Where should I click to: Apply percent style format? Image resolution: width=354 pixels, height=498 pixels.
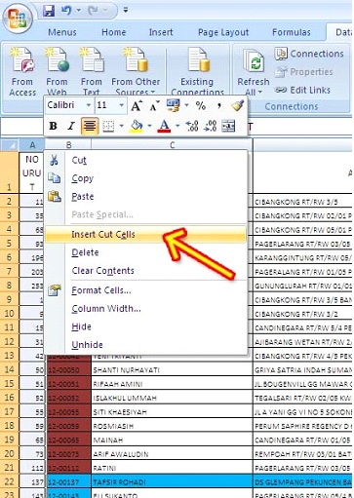tap(201, 105)
